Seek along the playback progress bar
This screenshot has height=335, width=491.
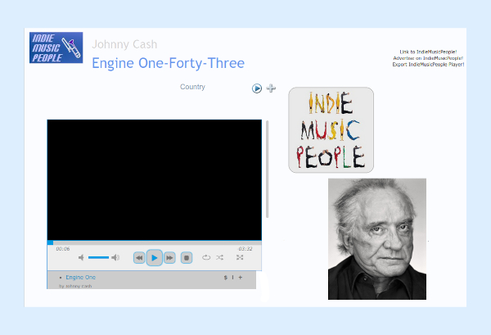pos(155,242)
